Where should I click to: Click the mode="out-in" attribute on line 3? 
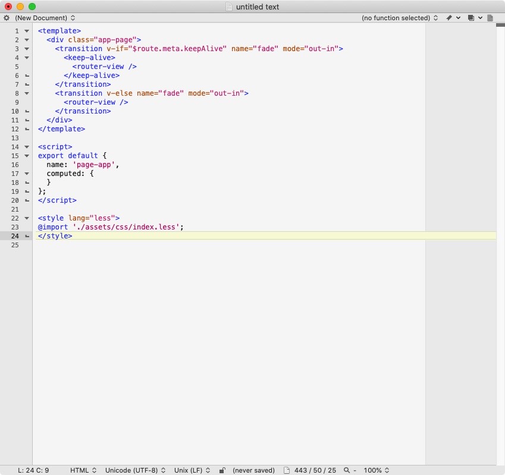click(310, 49)
